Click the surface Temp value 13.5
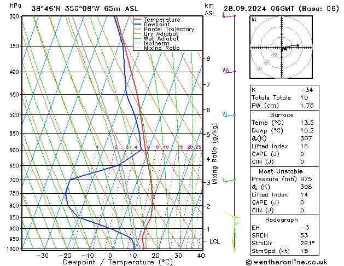The height and width of the screenshot is (266, 344). [x=307, y=123]
